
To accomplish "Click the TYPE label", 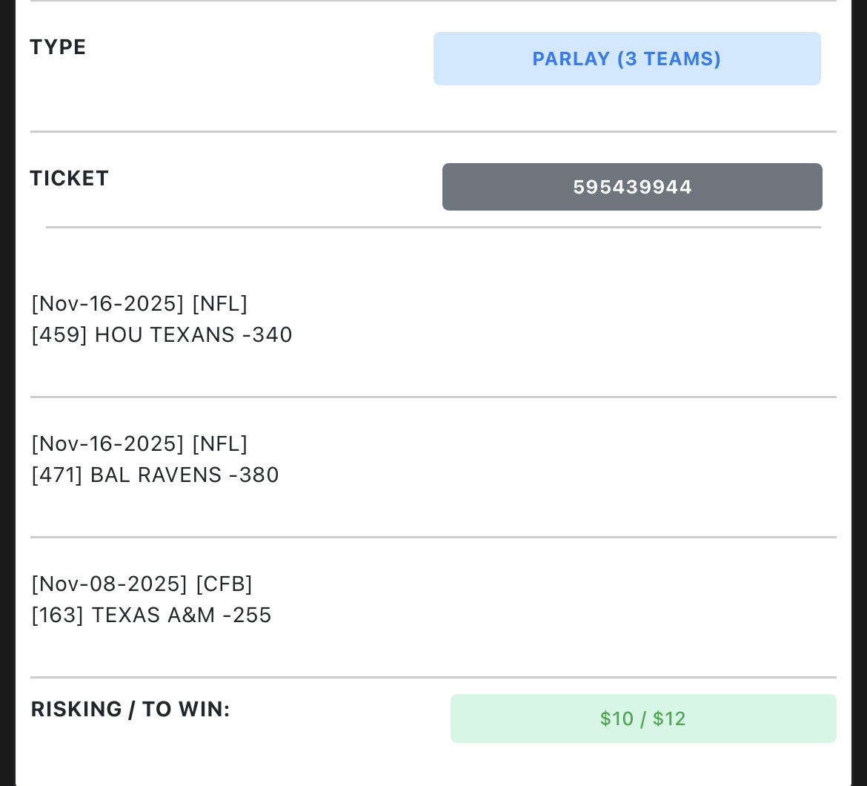I will click(x=58, y=47).
